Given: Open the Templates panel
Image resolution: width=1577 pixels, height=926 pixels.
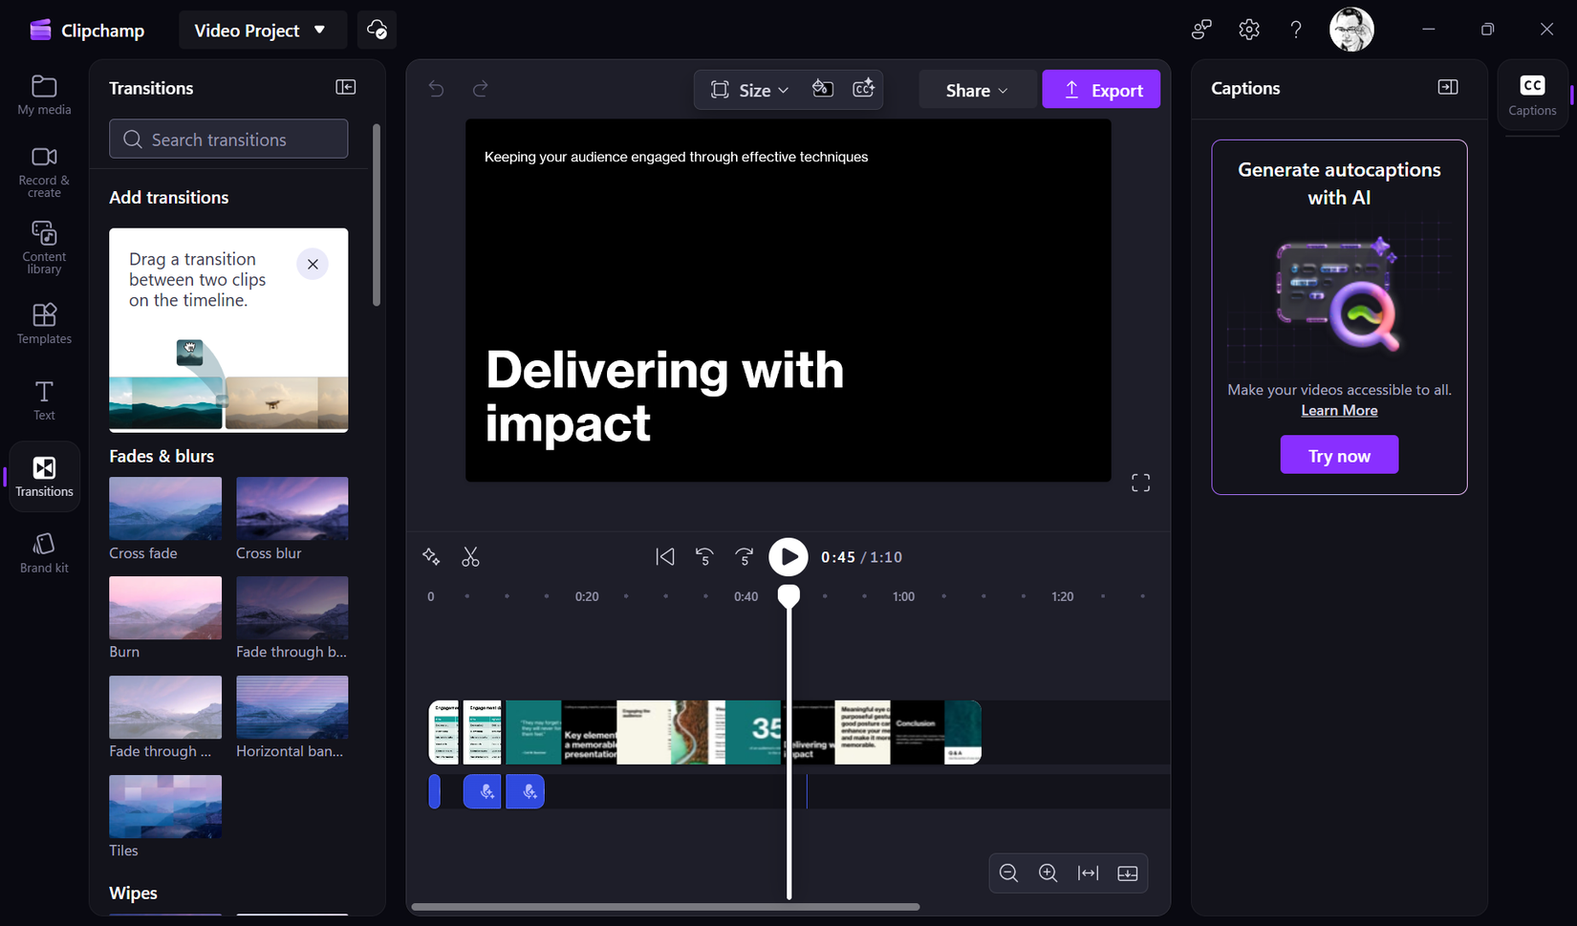Looking at the screenshot, I should (43, 322).
